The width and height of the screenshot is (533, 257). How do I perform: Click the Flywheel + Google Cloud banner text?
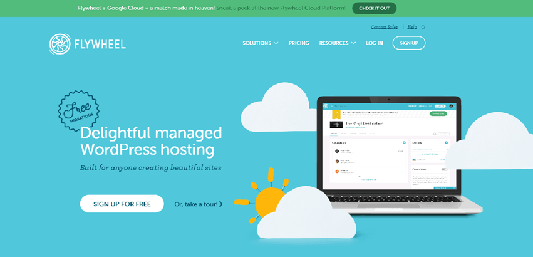(212, 8)
